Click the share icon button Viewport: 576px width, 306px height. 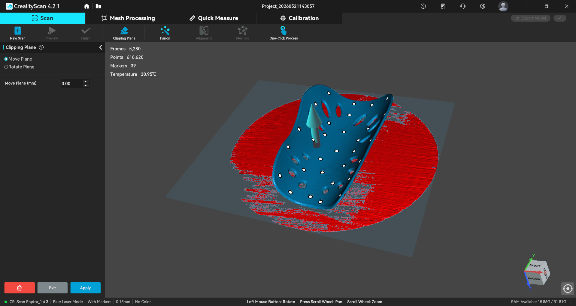point(560,18)
